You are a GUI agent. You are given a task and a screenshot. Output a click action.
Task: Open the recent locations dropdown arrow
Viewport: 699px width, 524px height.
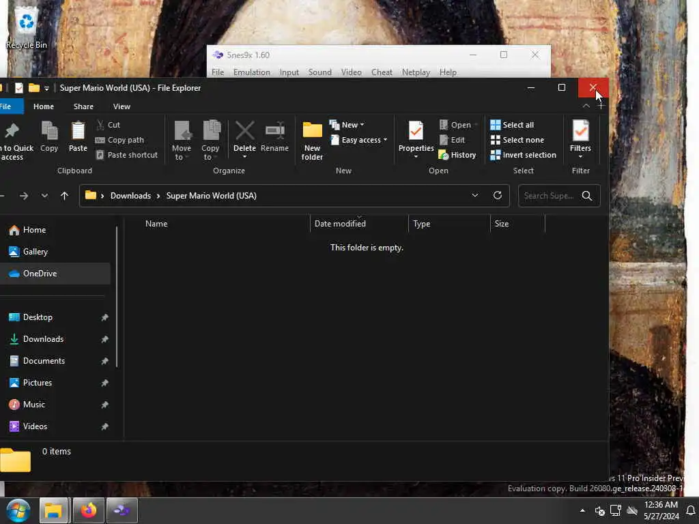44,196
